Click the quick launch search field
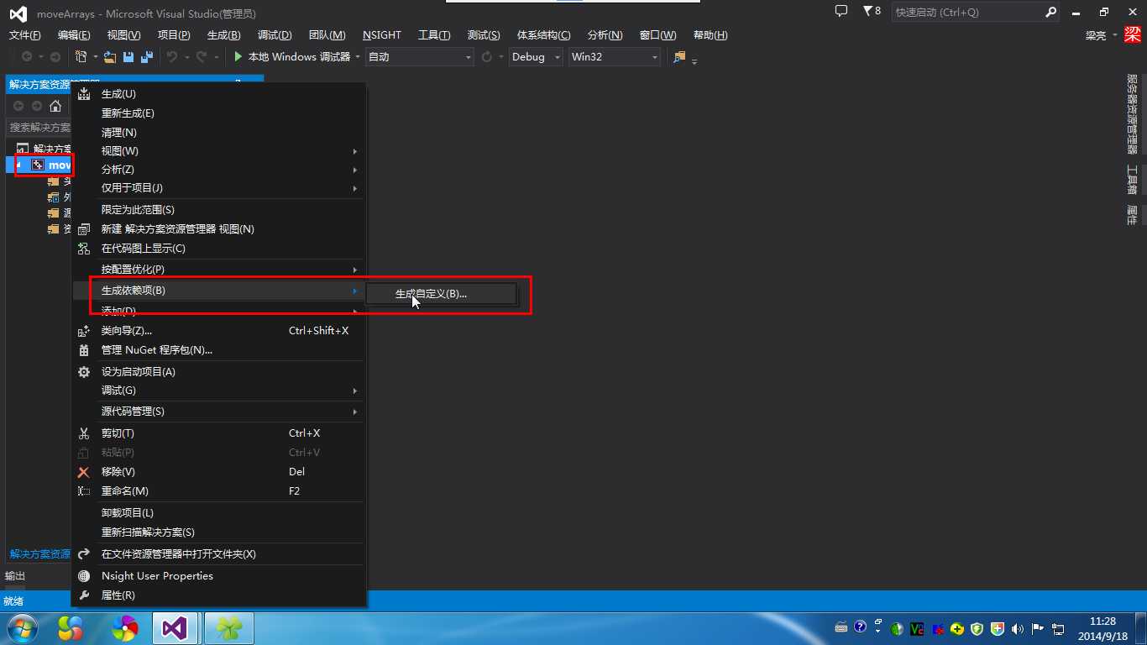This screenshot has height=645, width=1147. click(x=967, y=13)
